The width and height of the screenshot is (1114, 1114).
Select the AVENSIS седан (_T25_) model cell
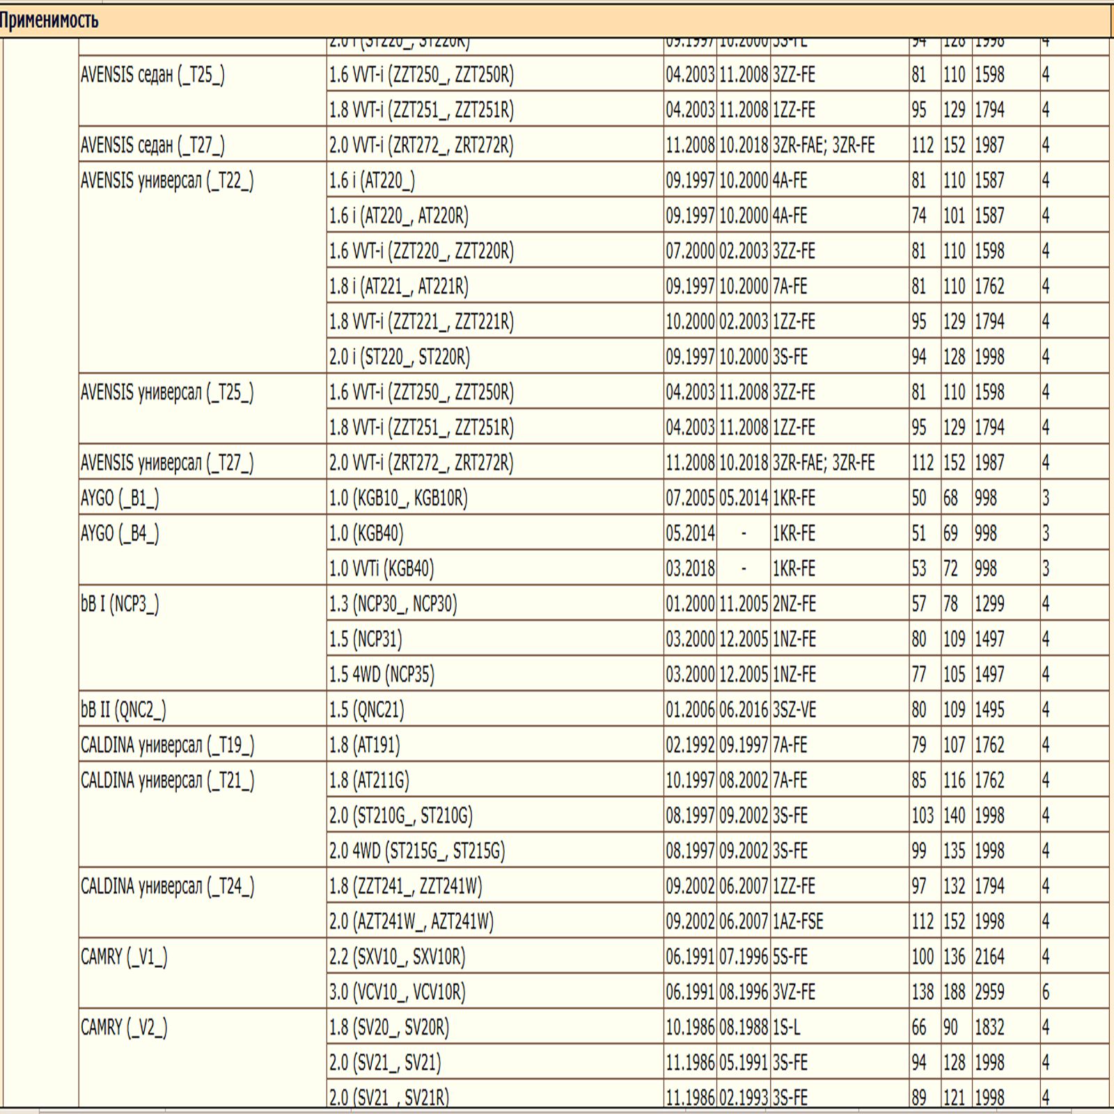tap(152, 75)
